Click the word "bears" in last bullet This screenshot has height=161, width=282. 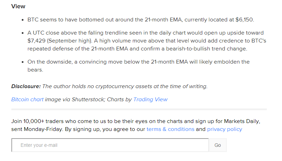(x=35, y=70)
